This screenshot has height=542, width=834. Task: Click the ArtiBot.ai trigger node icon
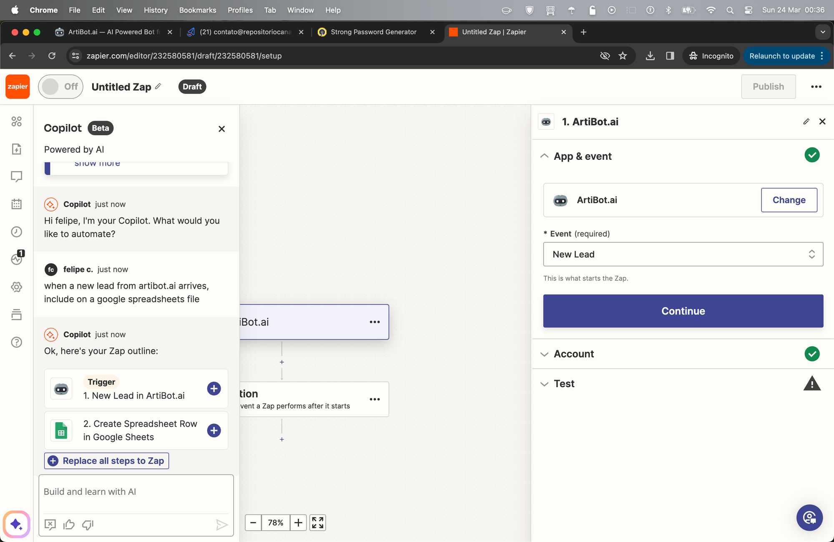click(x=547, y=122)
